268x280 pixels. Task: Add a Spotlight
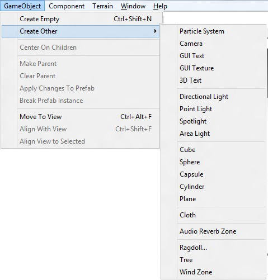point(213,121)
